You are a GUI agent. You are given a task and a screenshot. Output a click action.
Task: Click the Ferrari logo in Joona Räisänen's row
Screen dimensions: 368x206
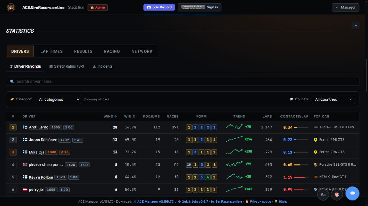[316, 140]
